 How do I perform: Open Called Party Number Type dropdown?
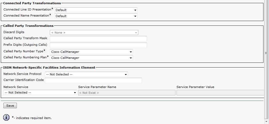point(91,52)
